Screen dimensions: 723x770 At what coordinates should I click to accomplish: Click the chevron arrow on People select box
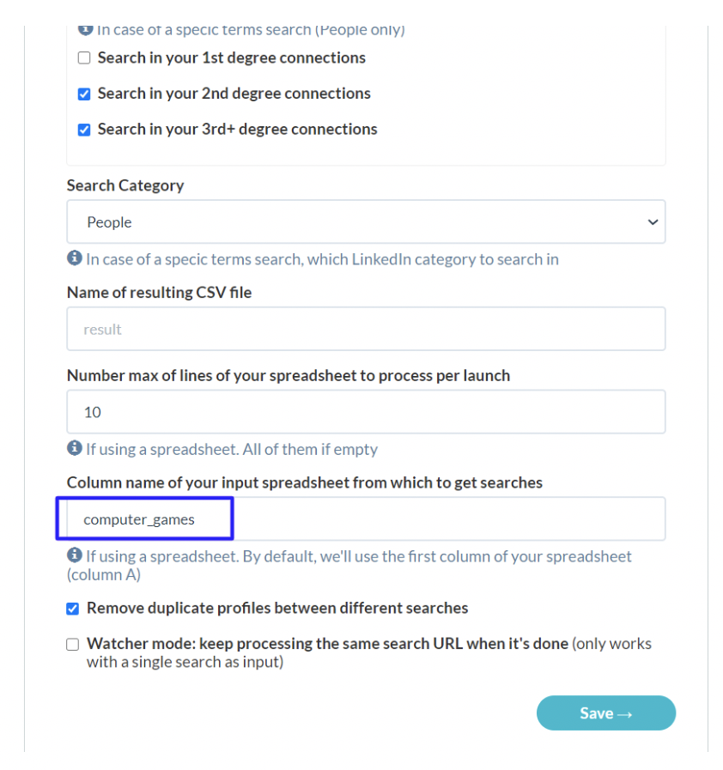tap(653, 222)
